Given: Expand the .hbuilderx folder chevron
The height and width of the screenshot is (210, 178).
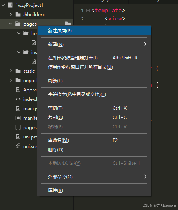Looking at the screenshot, I should pyautogui.click(x=11, y=14).
